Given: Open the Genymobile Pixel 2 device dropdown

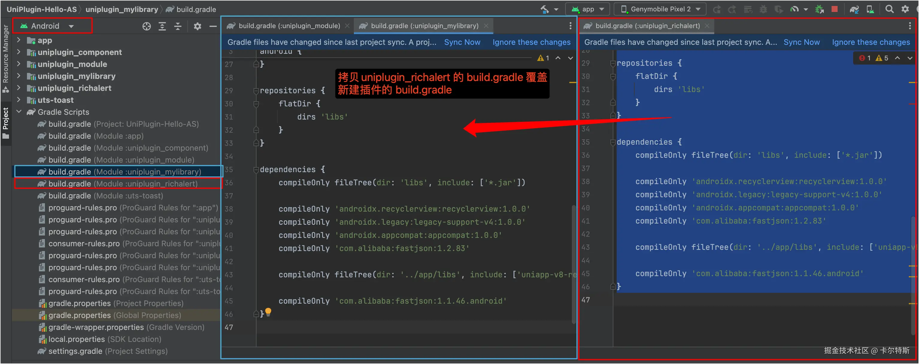Looking at the screenshot, I should pos(660,9).
